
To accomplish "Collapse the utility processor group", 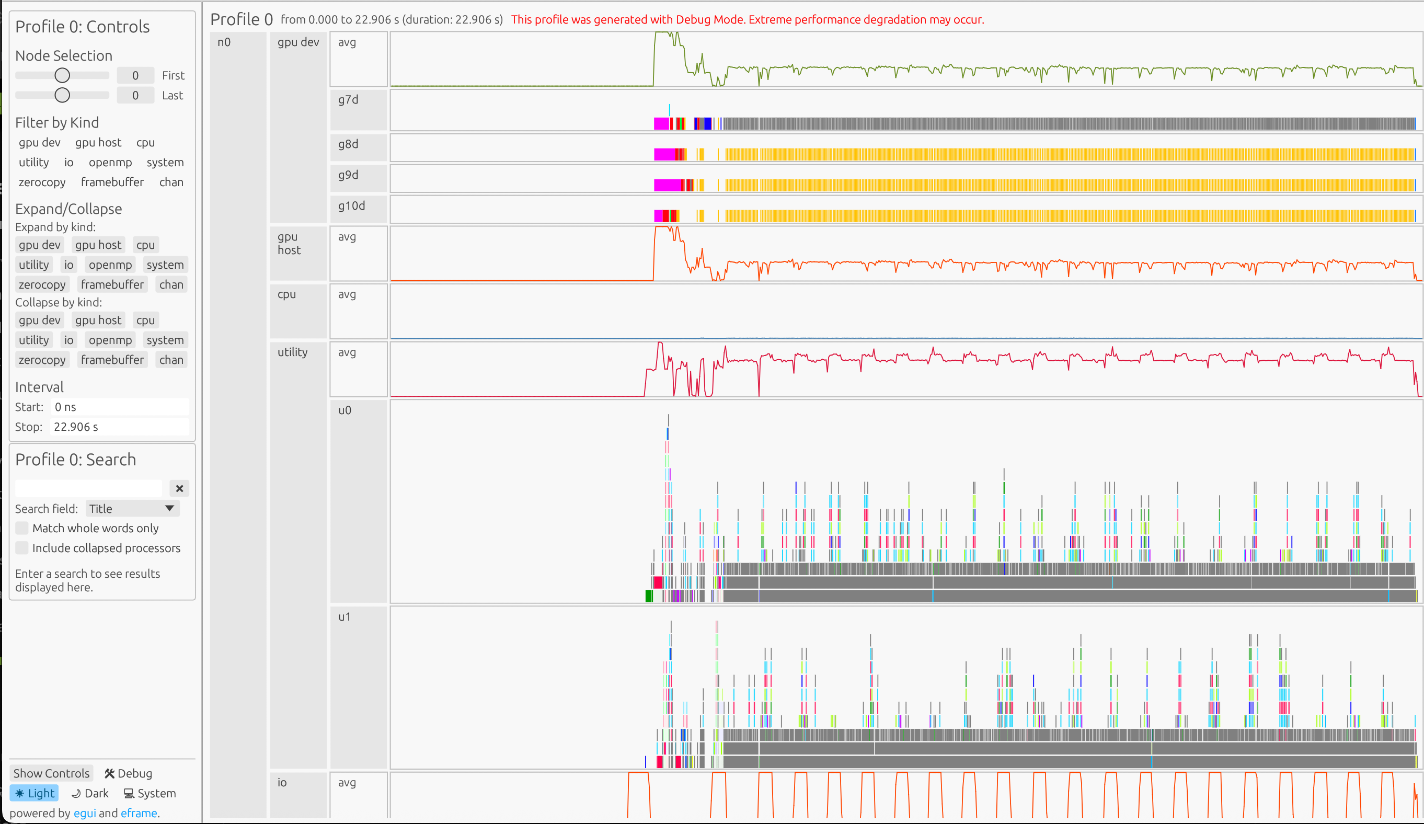I will [x=292, y=352].
